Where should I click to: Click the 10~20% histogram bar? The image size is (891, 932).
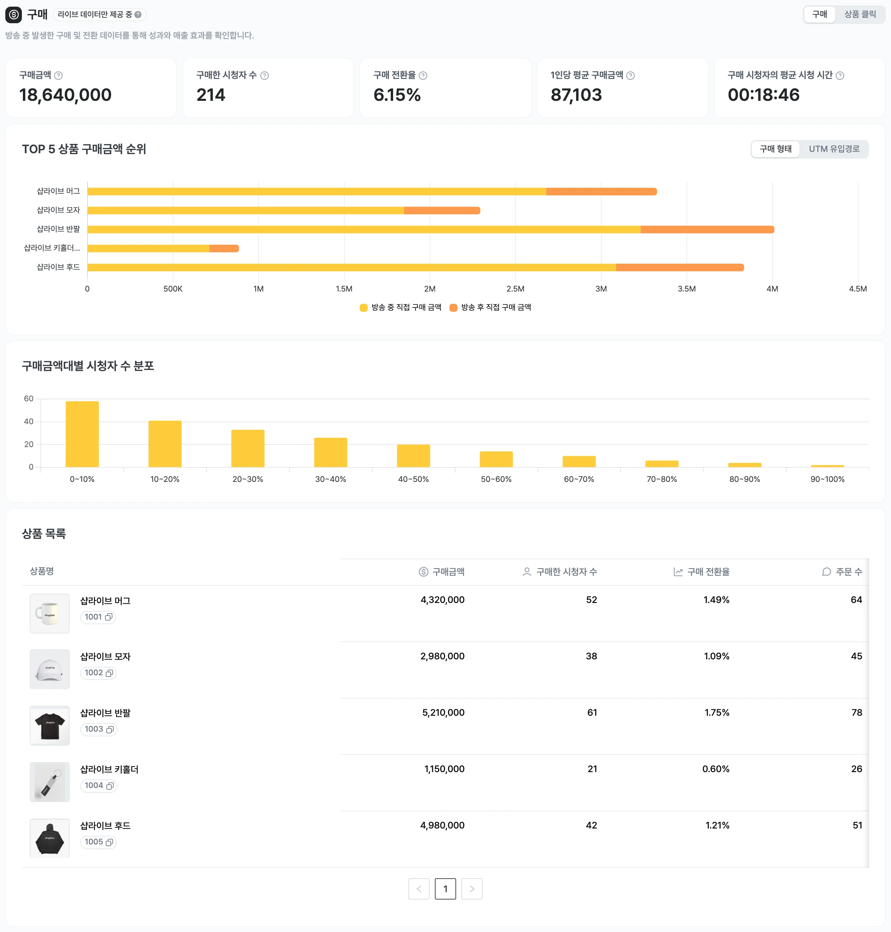pyautogui.click(x=165, y=444)
